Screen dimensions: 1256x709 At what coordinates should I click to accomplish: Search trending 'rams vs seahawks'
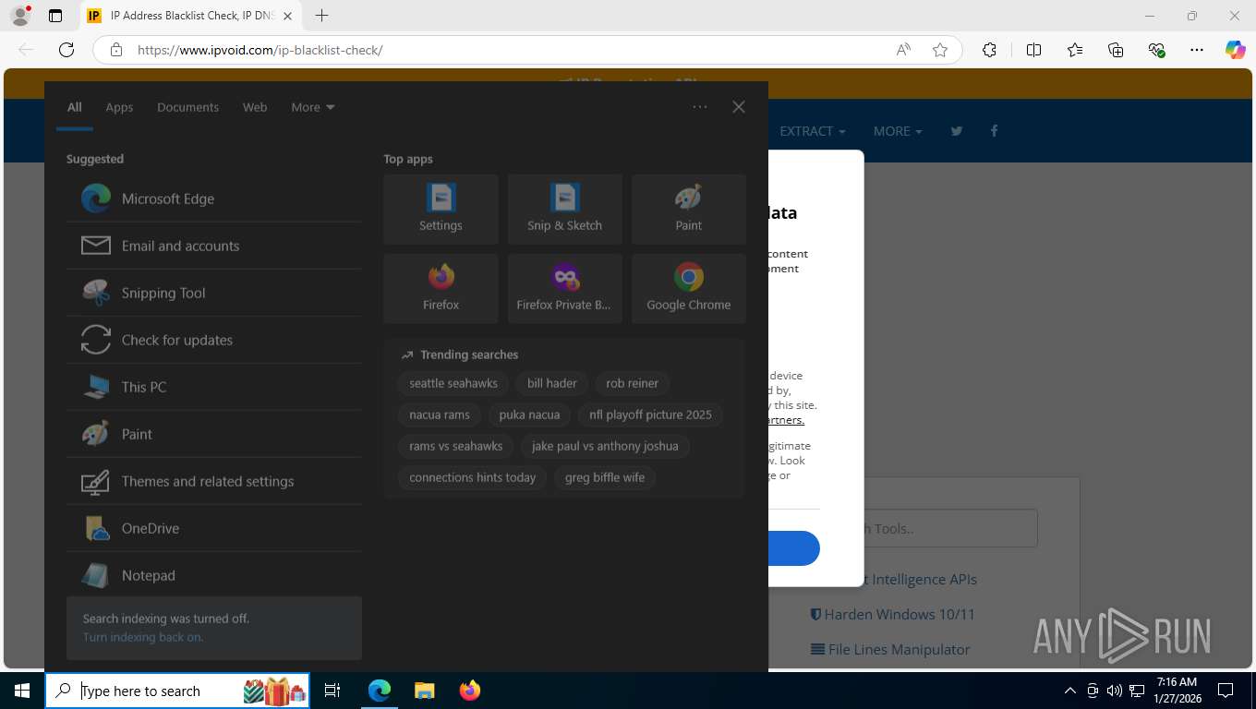tap(456, 446)
